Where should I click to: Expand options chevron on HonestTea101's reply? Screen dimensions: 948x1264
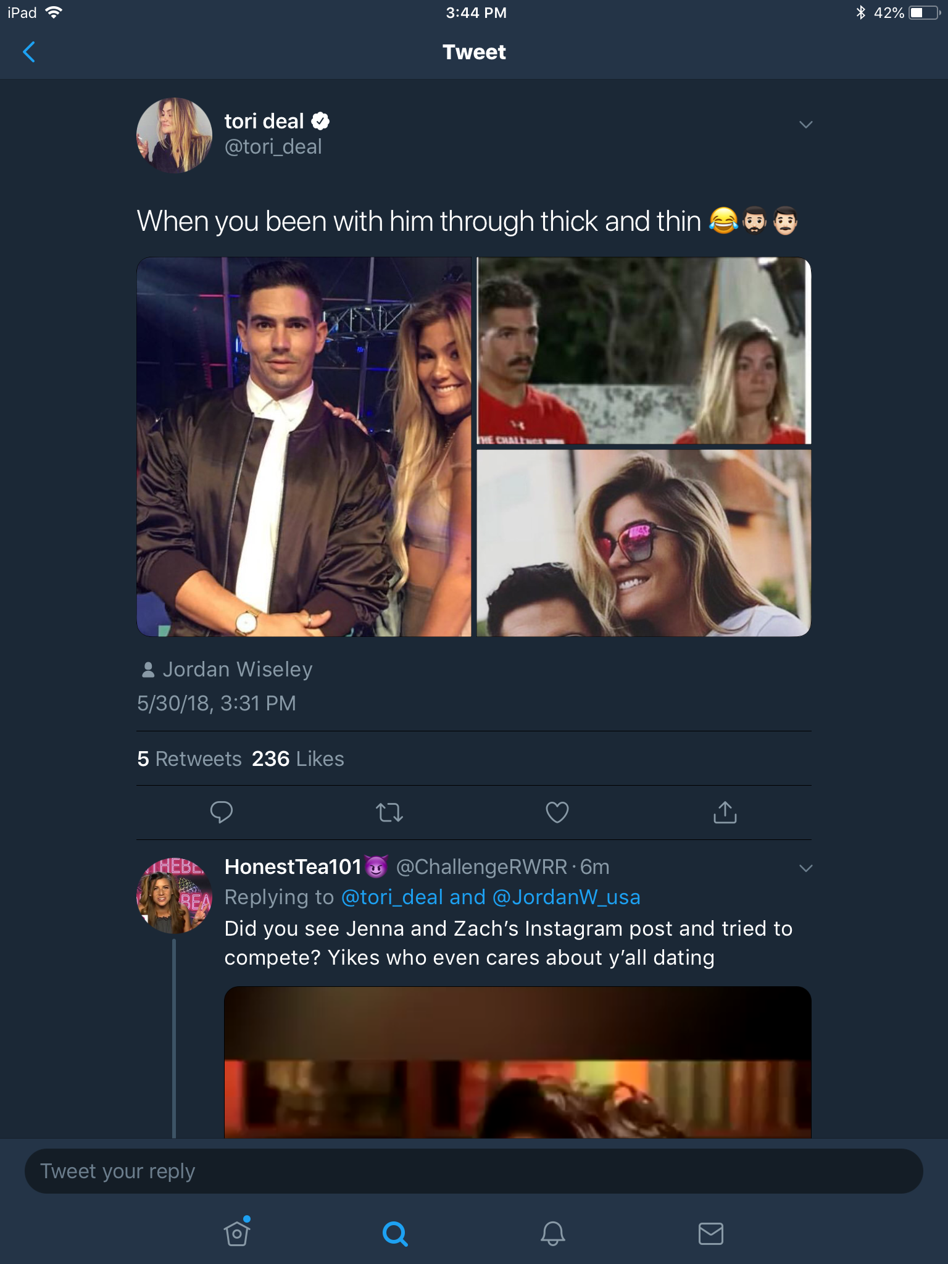click(x=805, y=868)
